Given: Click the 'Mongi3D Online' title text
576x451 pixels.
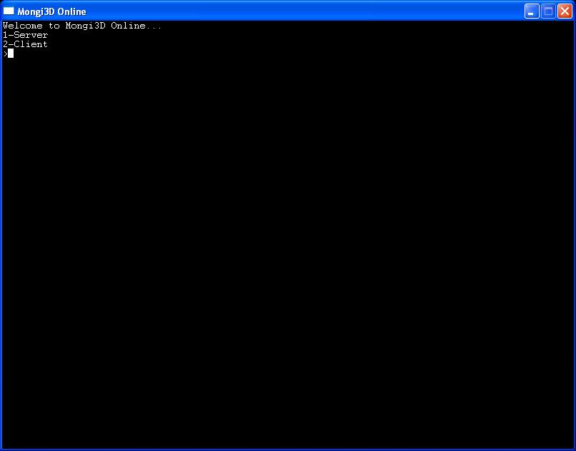Looking at the screenshot, I should 51,11.
